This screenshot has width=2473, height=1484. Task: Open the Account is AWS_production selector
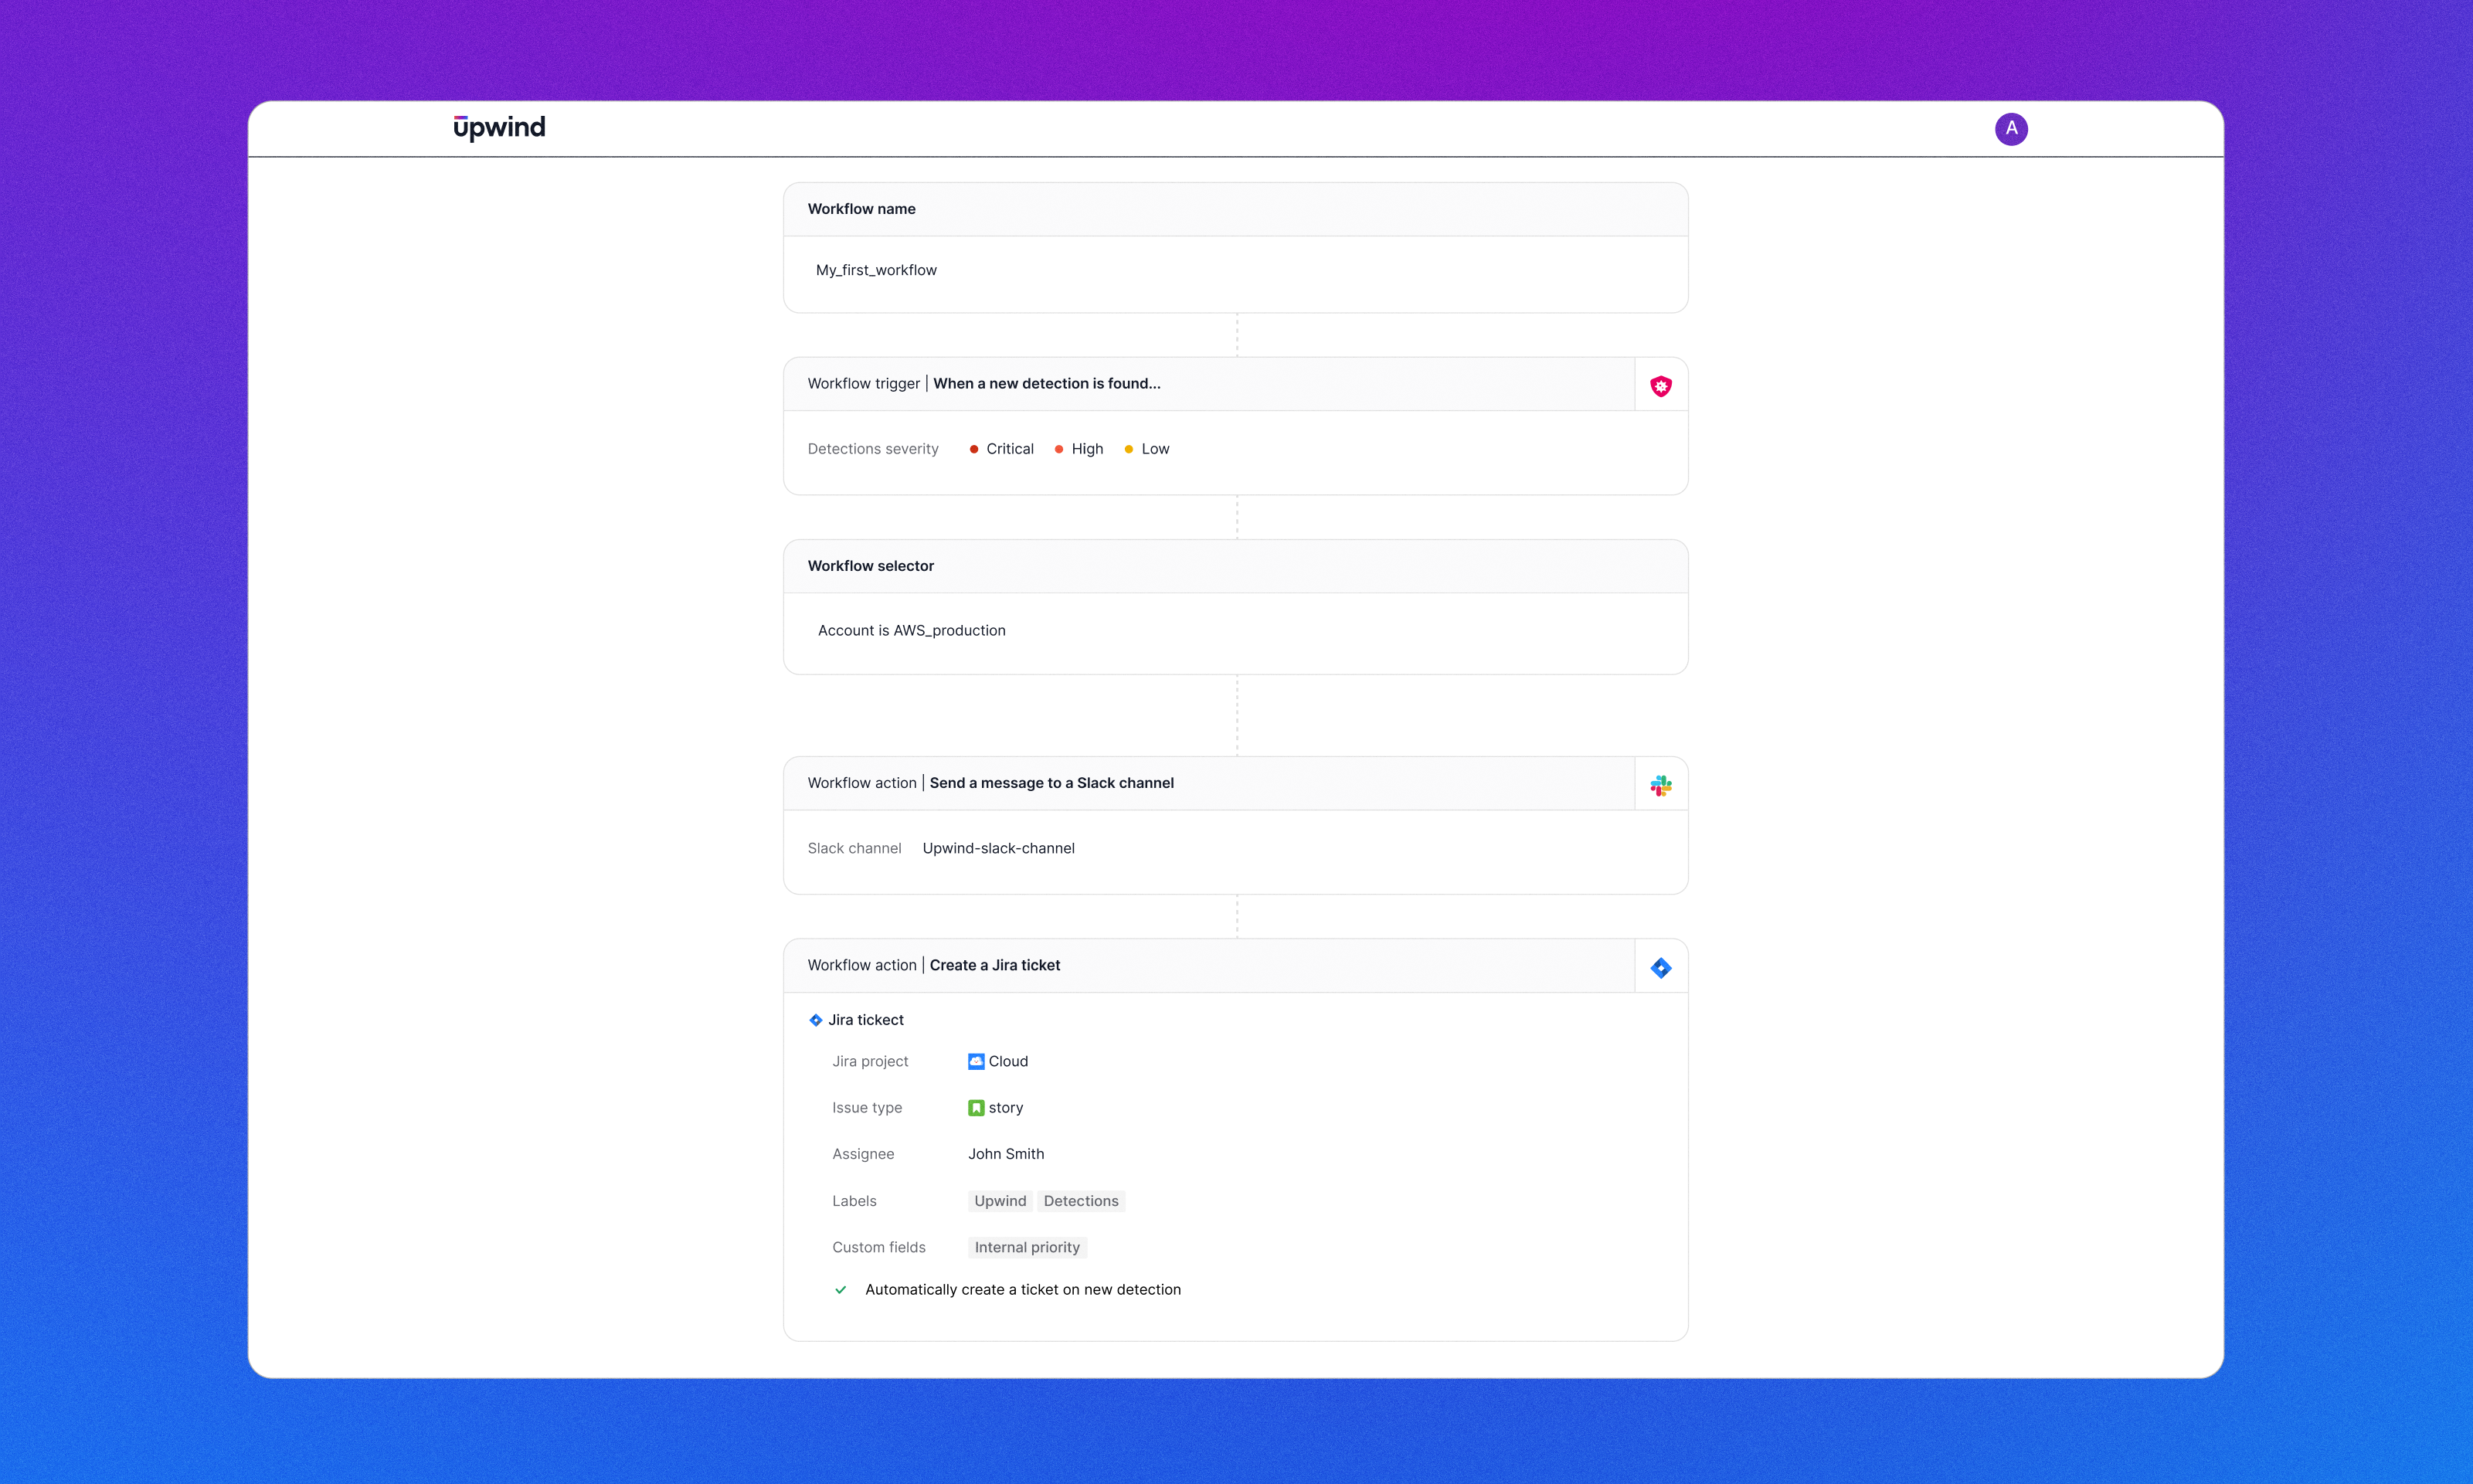(911, 630)
